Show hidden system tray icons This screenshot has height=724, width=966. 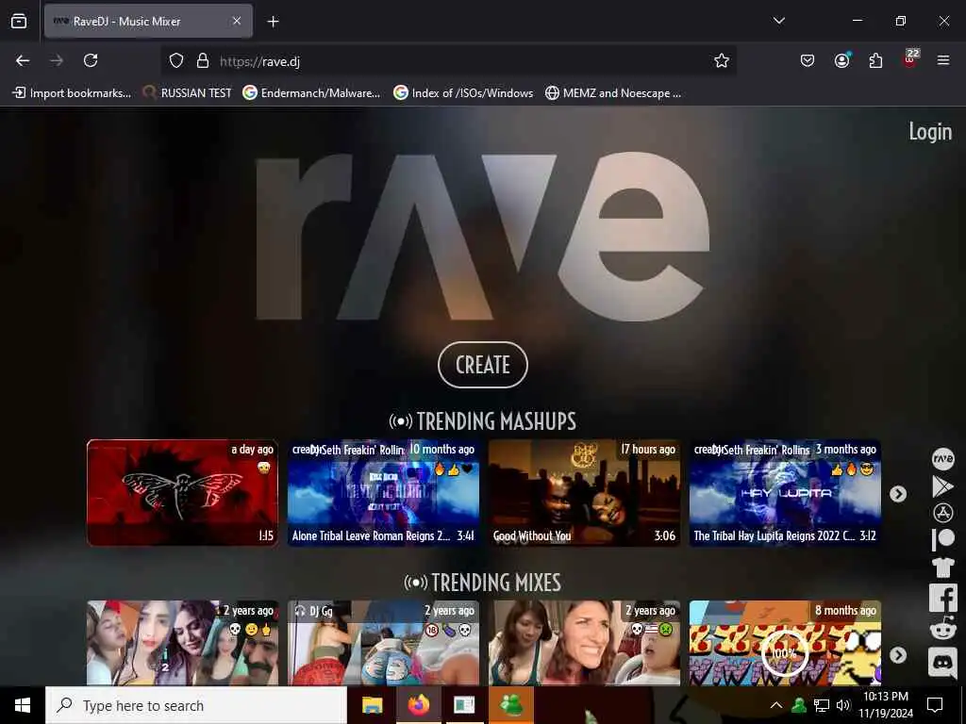[x=776, y=705]
